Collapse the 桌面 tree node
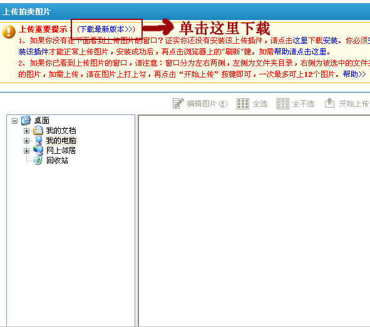 tap(14, 121)
